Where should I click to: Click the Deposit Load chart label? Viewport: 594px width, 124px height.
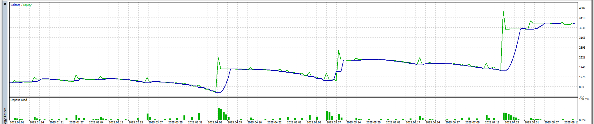coord(19,100)
